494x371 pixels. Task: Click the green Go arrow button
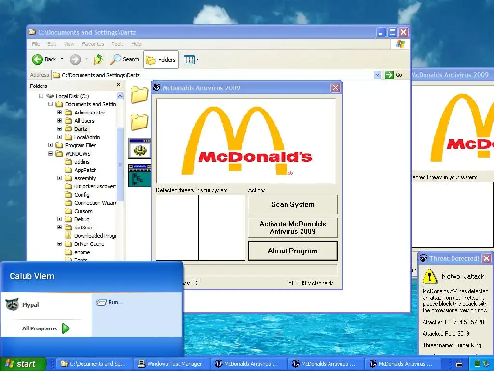click(x=389, y=75)
